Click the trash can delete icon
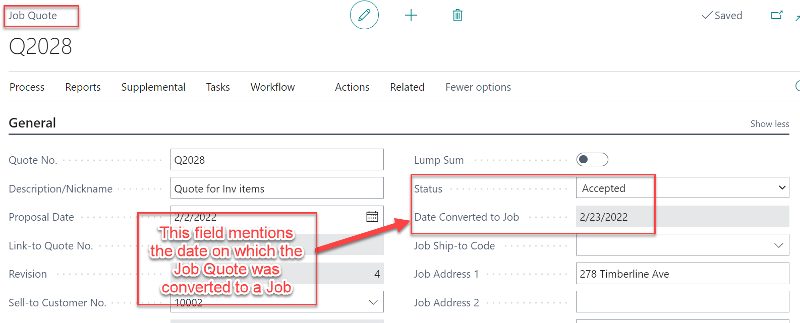800x323 pixels. click(x=458, y=15)
